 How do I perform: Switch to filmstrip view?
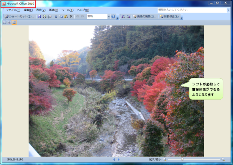[x=9, y=23]
